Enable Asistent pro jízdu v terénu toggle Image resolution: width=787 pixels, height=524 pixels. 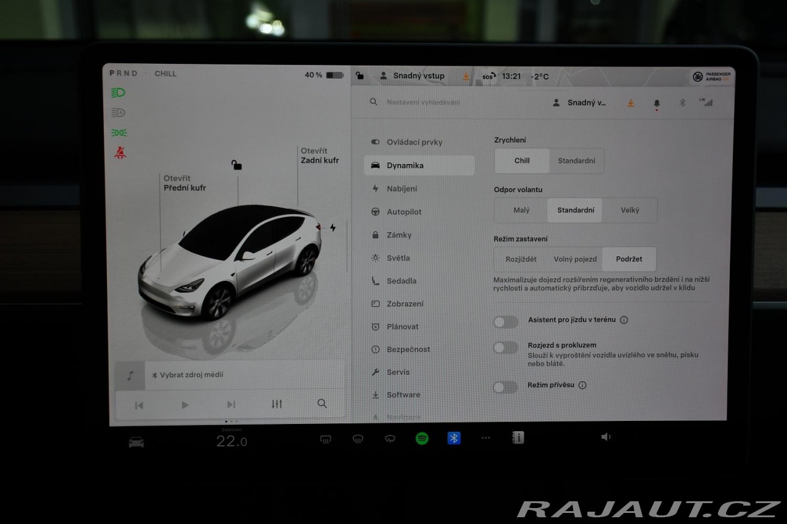coord(505,322)
